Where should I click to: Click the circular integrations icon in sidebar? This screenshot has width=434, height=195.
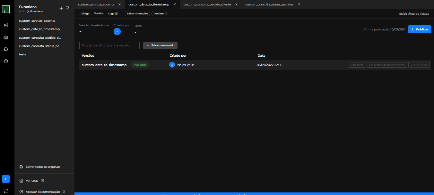coord(6,61)
